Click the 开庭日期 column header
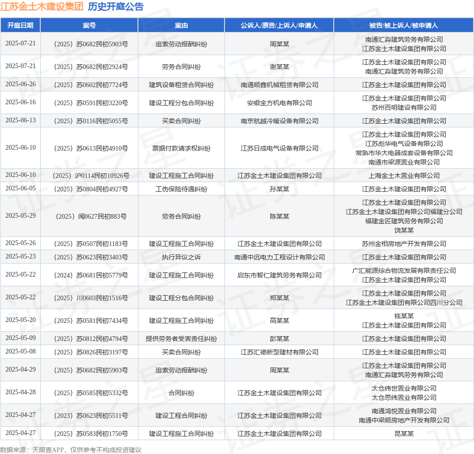 click(20, 25)
